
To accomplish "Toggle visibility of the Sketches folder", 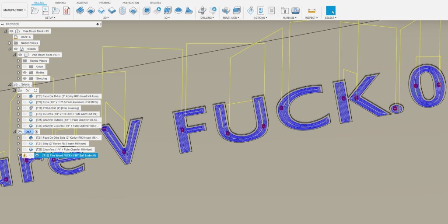I will click(x=25, y=78).
